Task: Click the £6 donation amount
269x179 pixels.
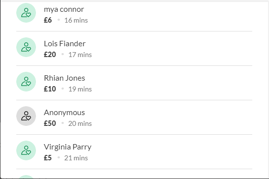Action: 48,20
